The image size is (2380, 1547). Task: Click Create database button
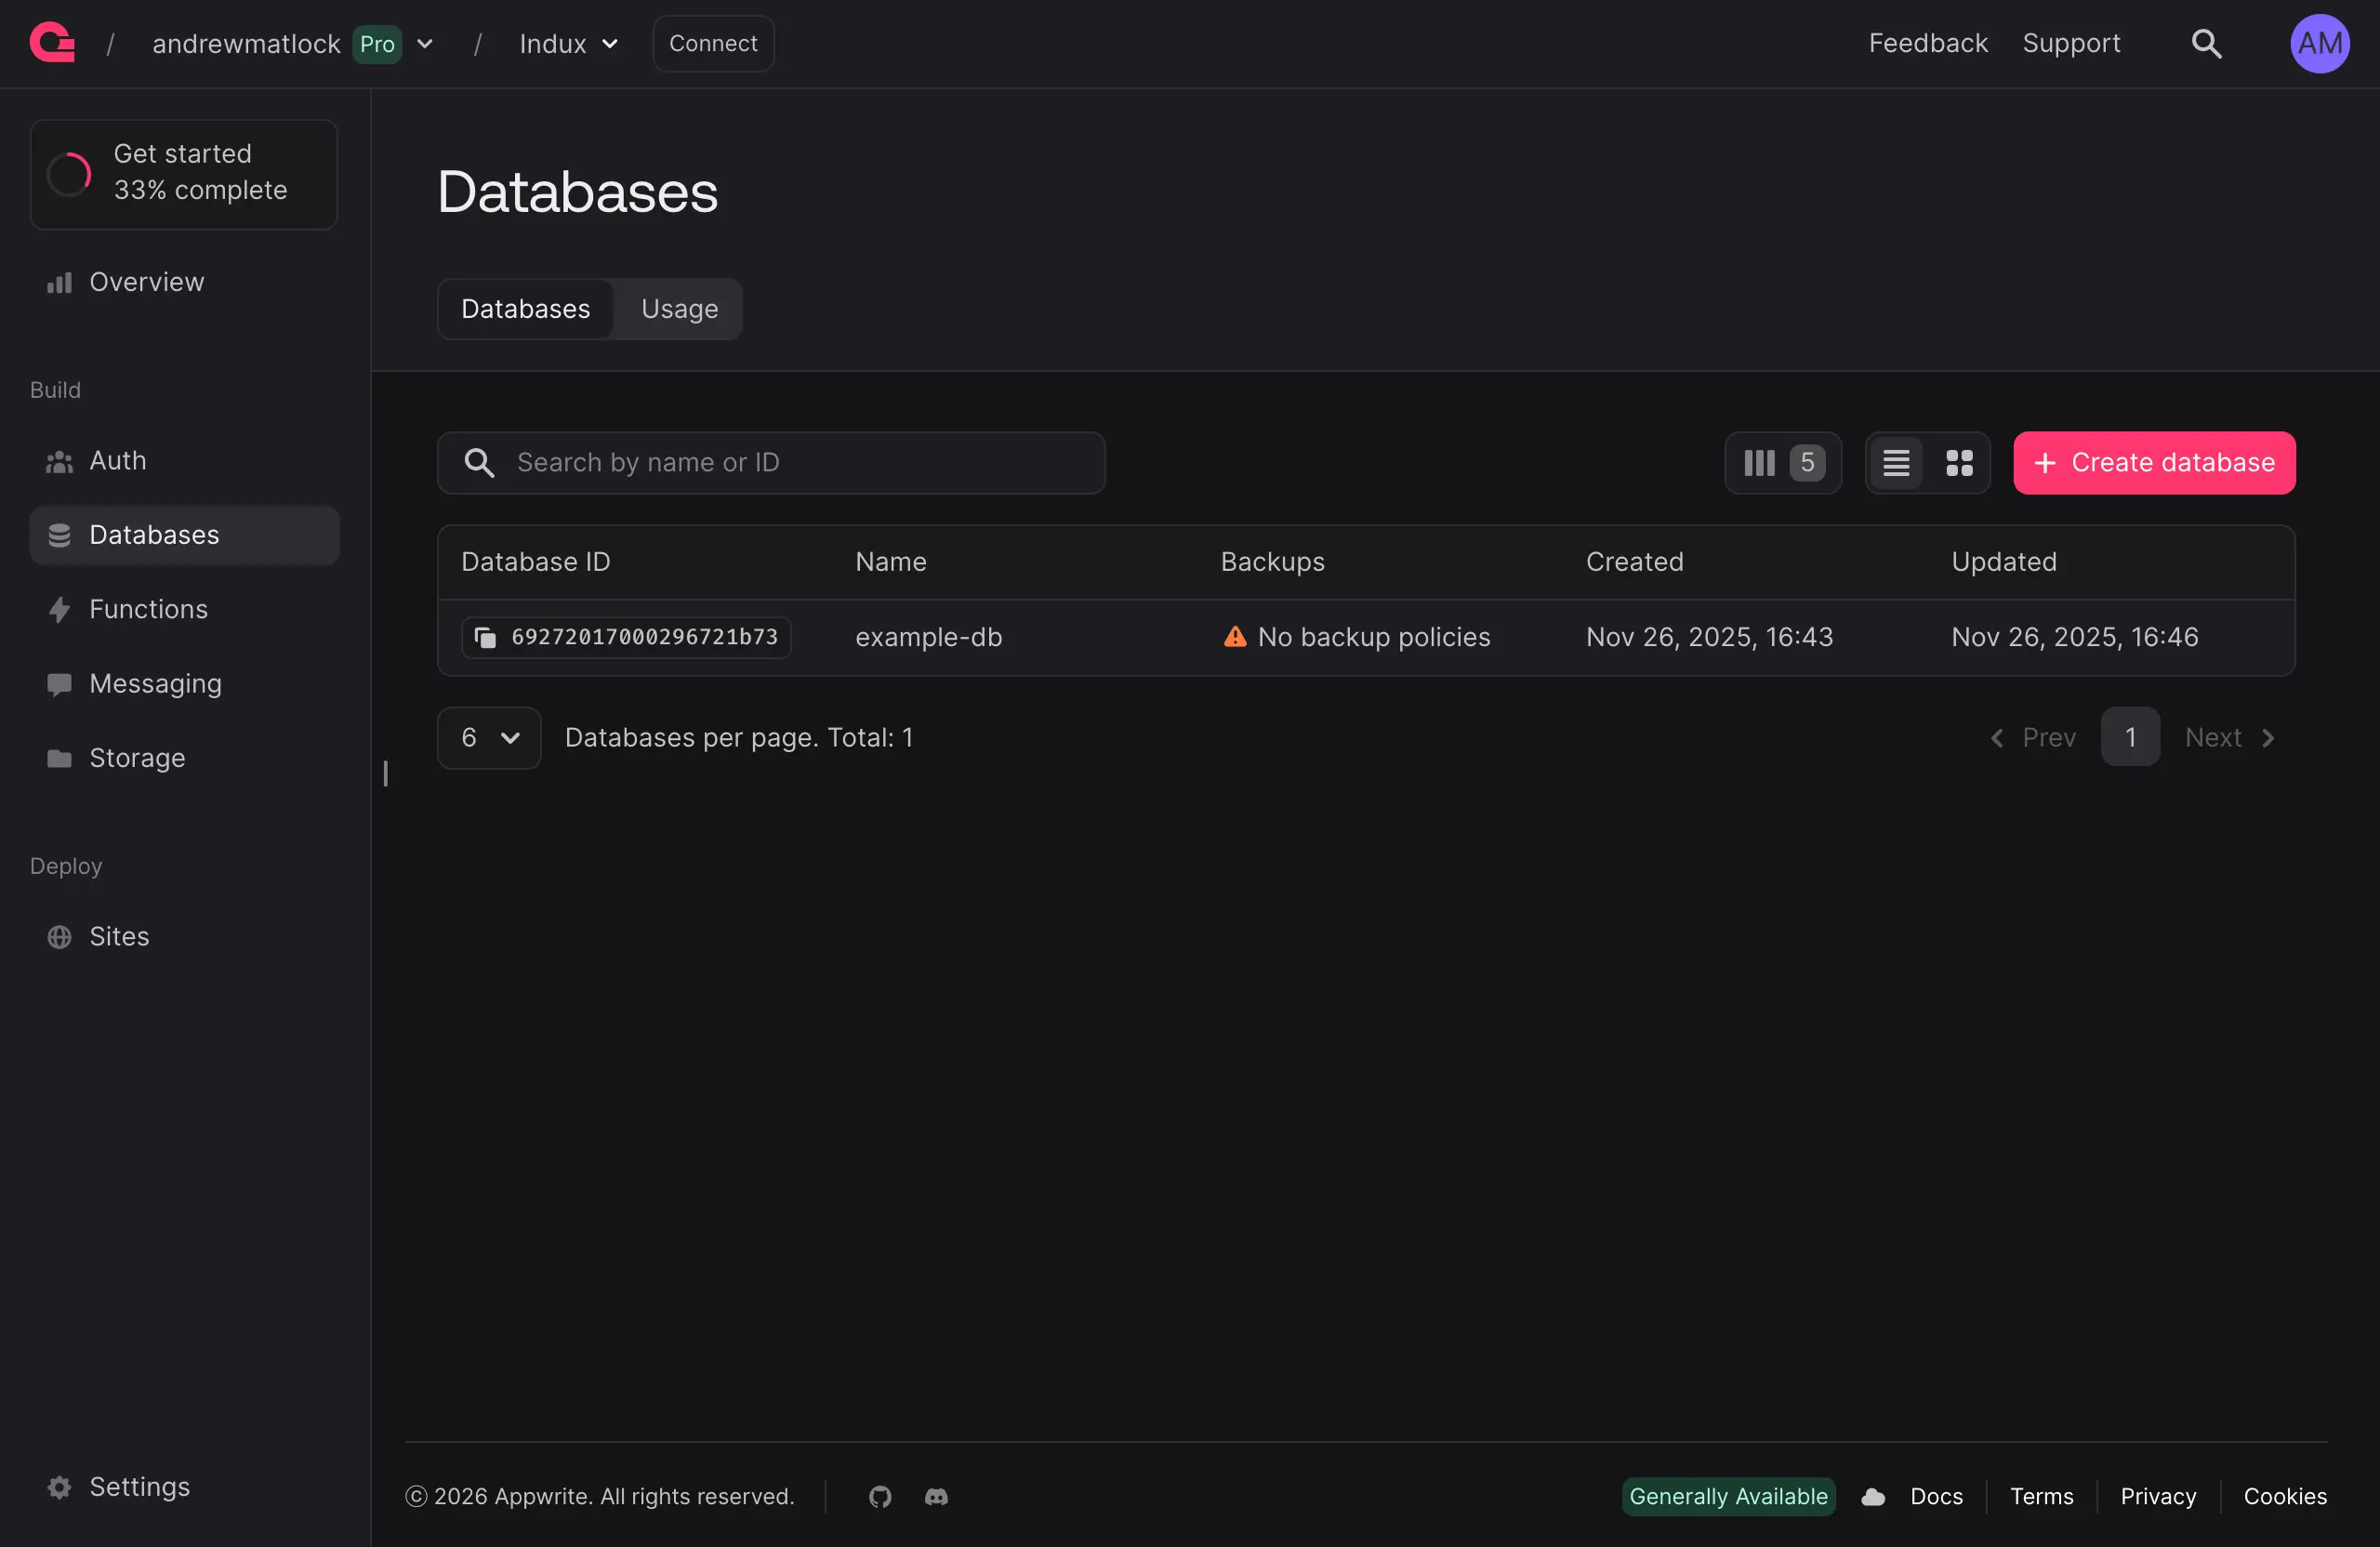2154,462
